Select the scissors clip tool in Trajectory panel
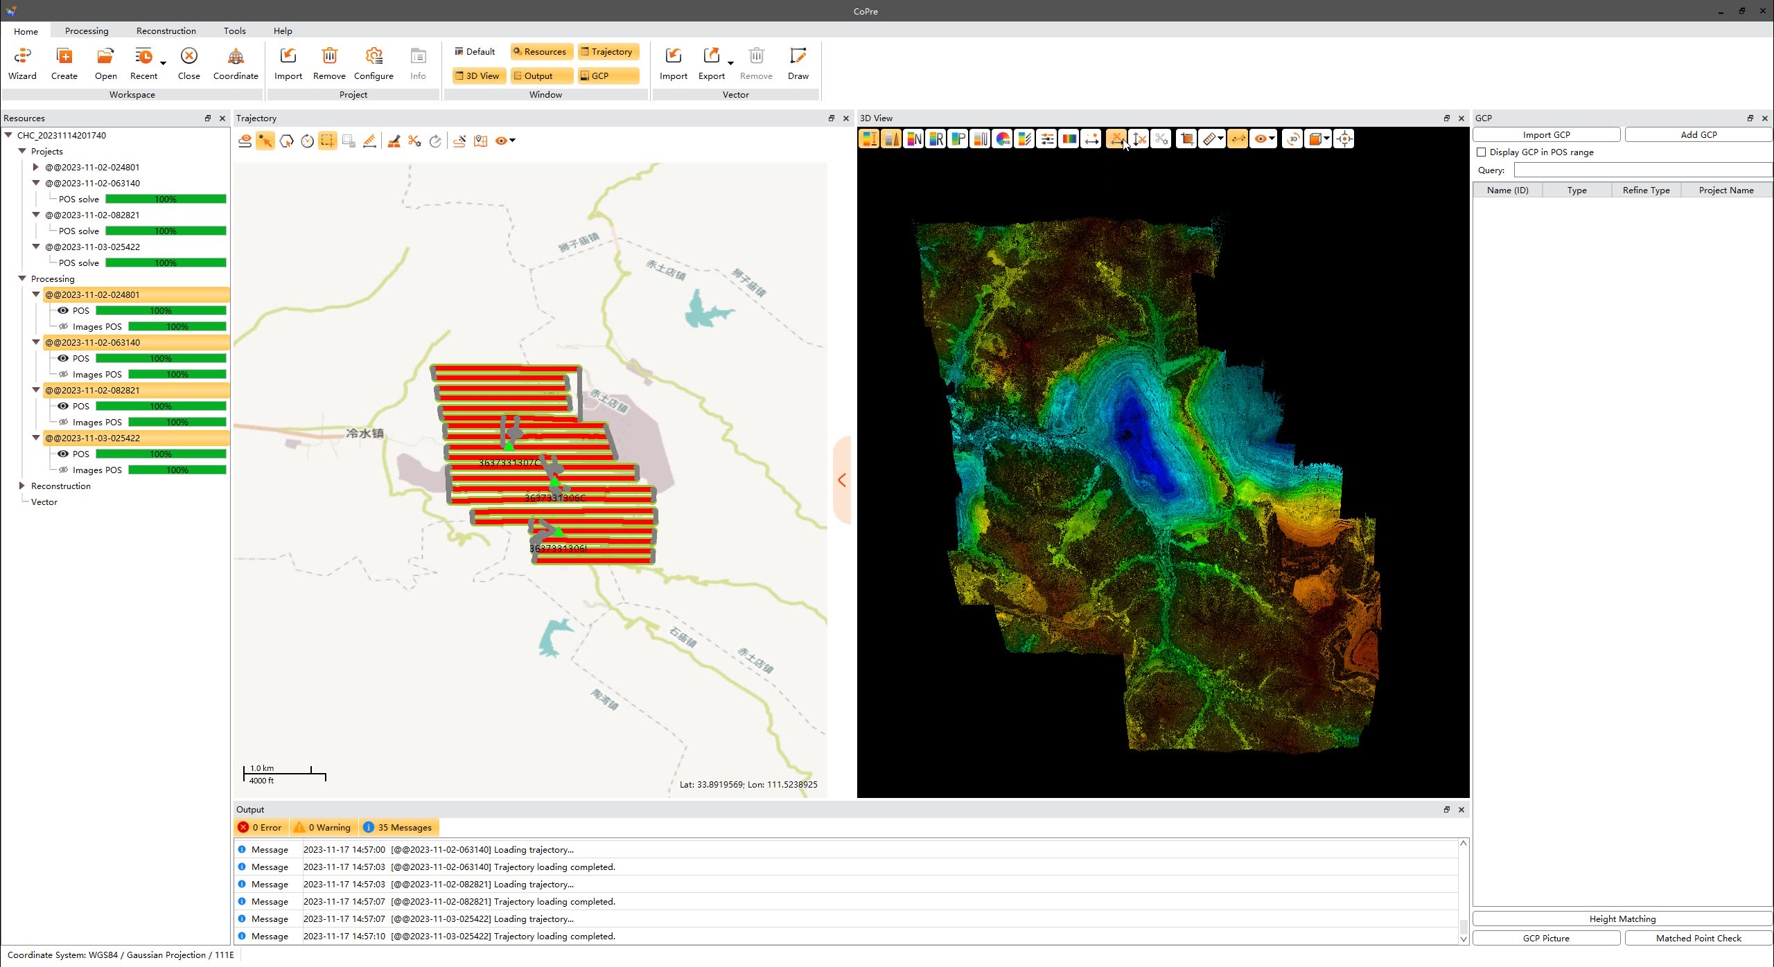The height and width of the screenshot is (967, 1774). click(x=414, y=141)
